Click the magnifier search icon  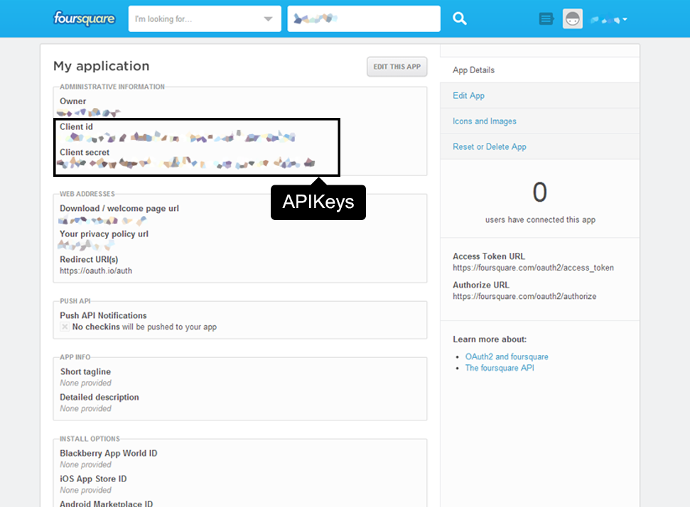click(x=460, y=18)
